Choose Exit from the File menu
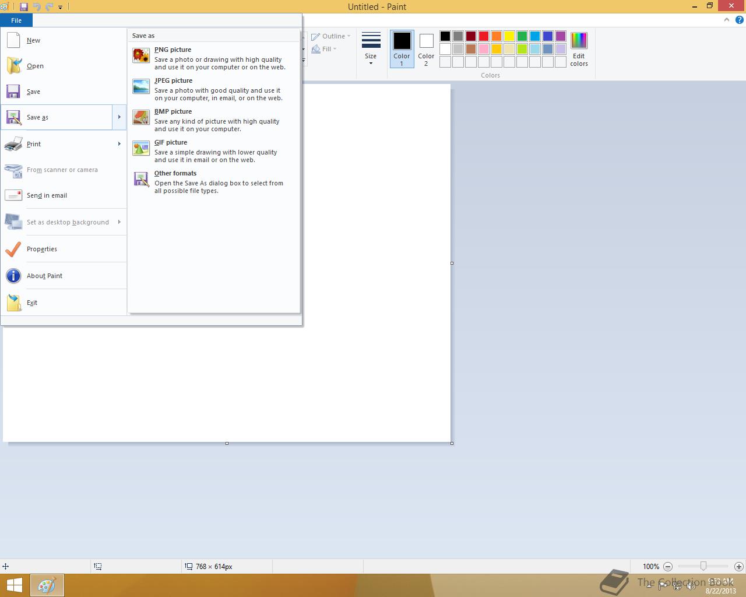 click(64, 303)
